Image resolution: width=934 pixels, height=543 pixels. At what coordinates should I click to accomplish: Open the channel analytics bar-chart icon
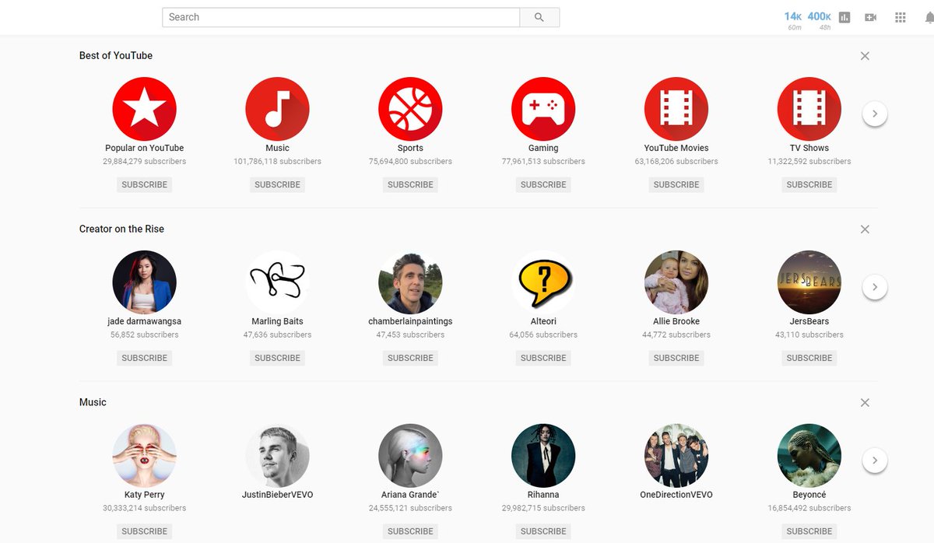(844, 17)
